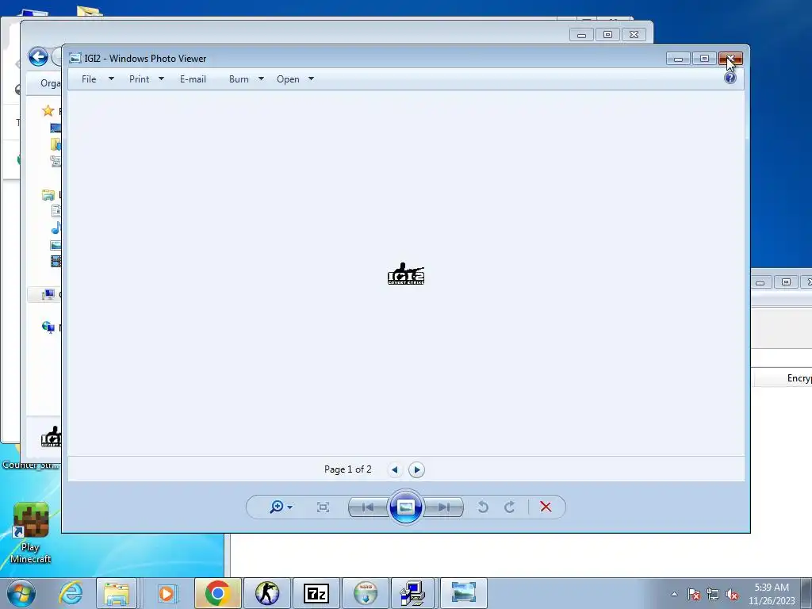
Task: Minimize the Photo Viewer window
Action: point(678,59)
